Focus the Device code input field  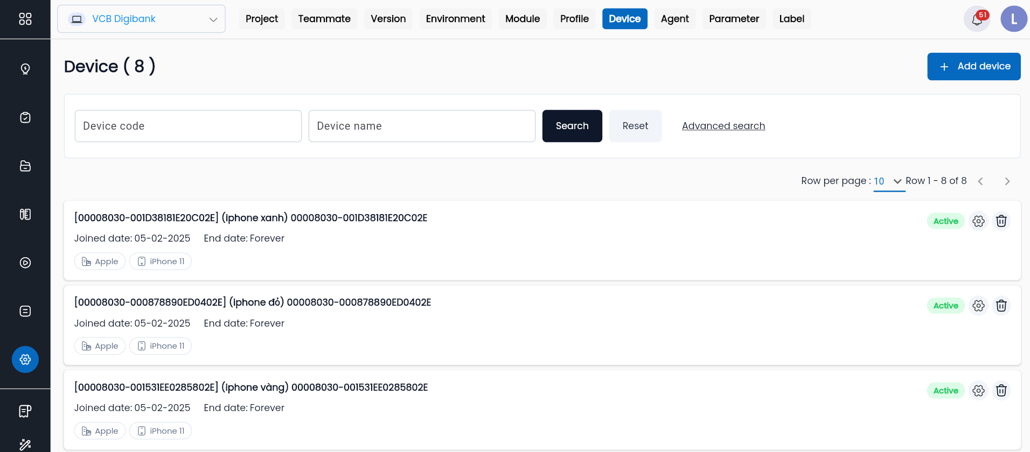click(188, 126)
